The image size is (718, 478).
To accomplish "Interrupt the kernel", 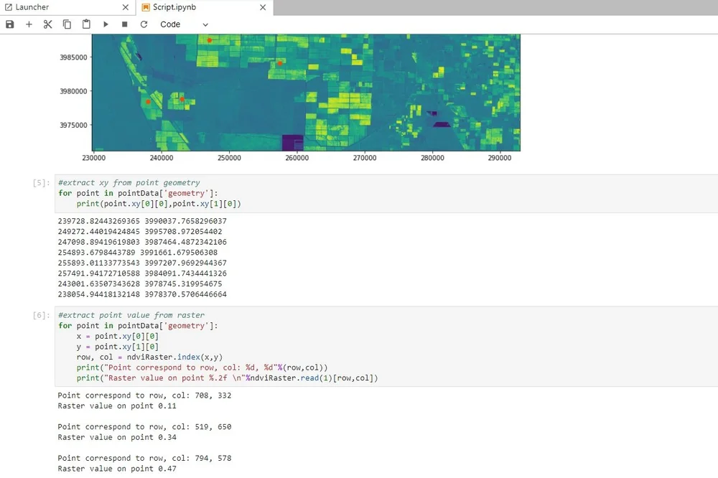I will point(123,24).
